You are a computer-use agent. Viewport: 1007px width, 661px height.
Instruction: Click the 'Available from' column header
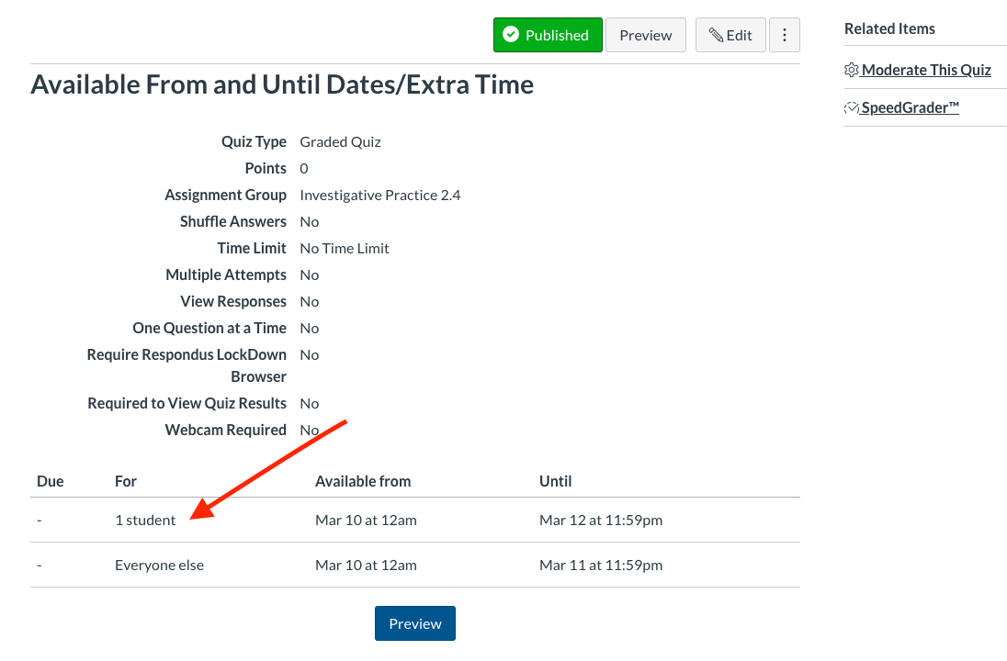click(362, 480)
